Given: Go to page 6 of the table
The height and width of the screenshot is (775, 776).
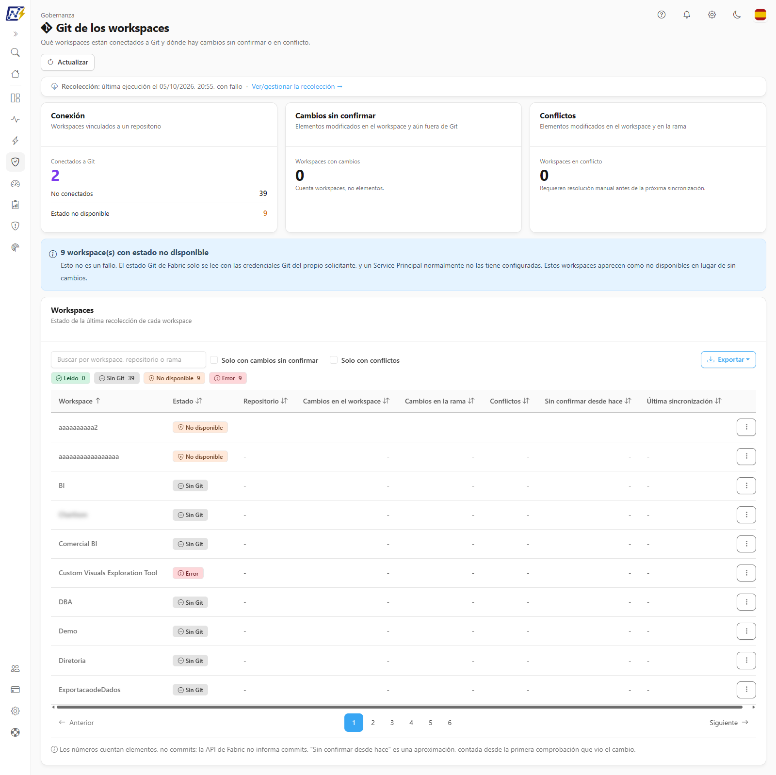Looking at the screenshot, I should pos(450,723).
